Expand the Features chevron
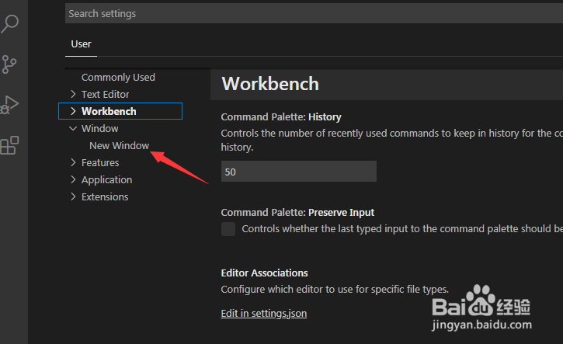The image size is (563, 344). (x=73, y=162)
